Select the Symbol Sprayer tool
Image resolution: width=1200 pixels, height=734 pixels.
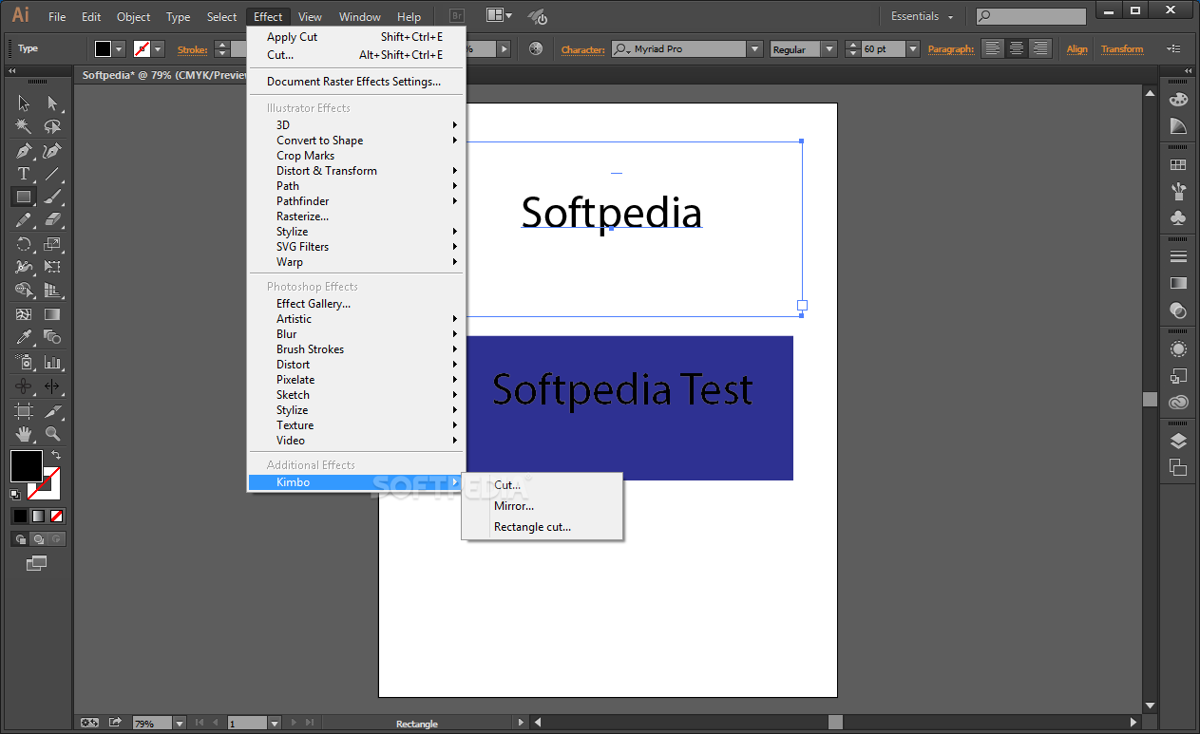pyautogui.click(x=24, y=362)
